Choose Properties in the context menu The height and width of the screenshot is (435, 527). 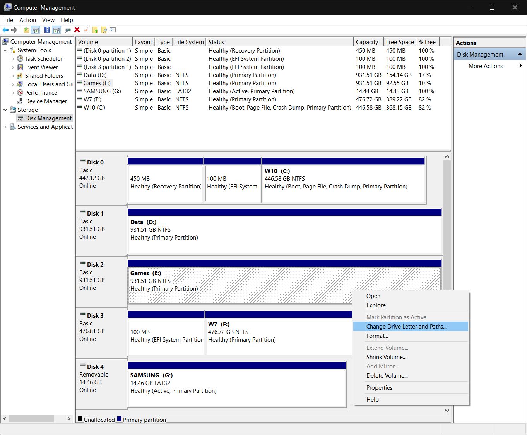[411, 388]
